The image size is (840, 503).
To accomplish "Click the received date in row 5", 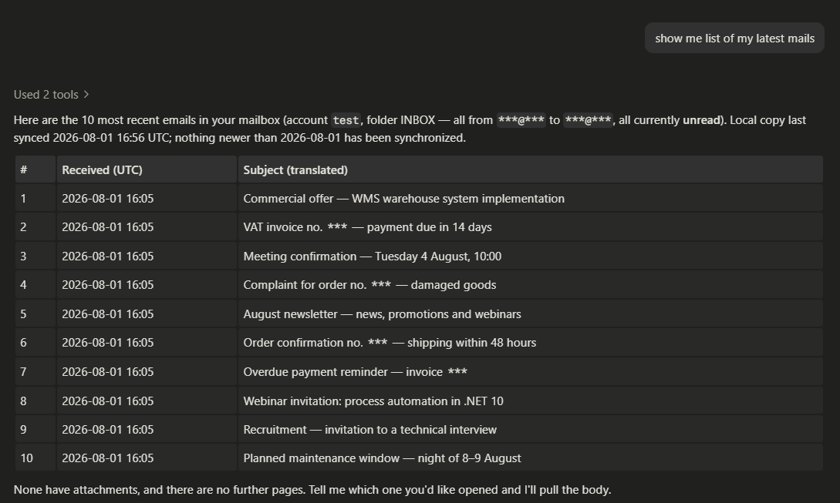I will tap(108, 314).
